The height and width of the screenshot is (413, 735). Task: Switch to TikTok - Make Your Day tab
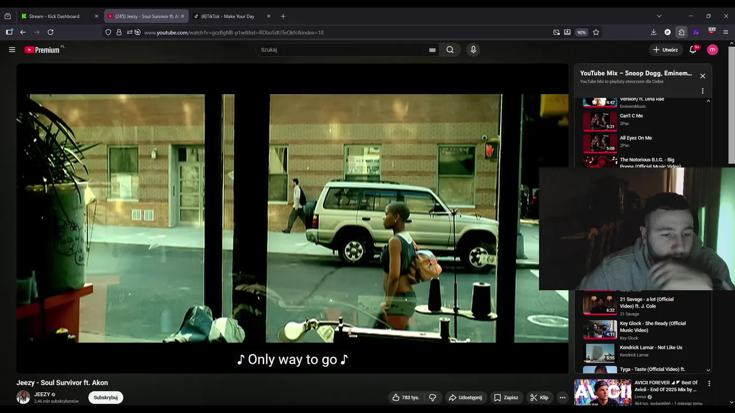point(227,16)
